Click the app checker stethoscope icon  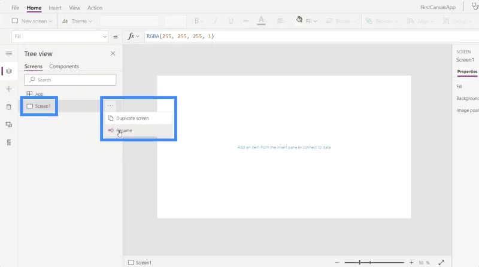[x=475, y=7]
